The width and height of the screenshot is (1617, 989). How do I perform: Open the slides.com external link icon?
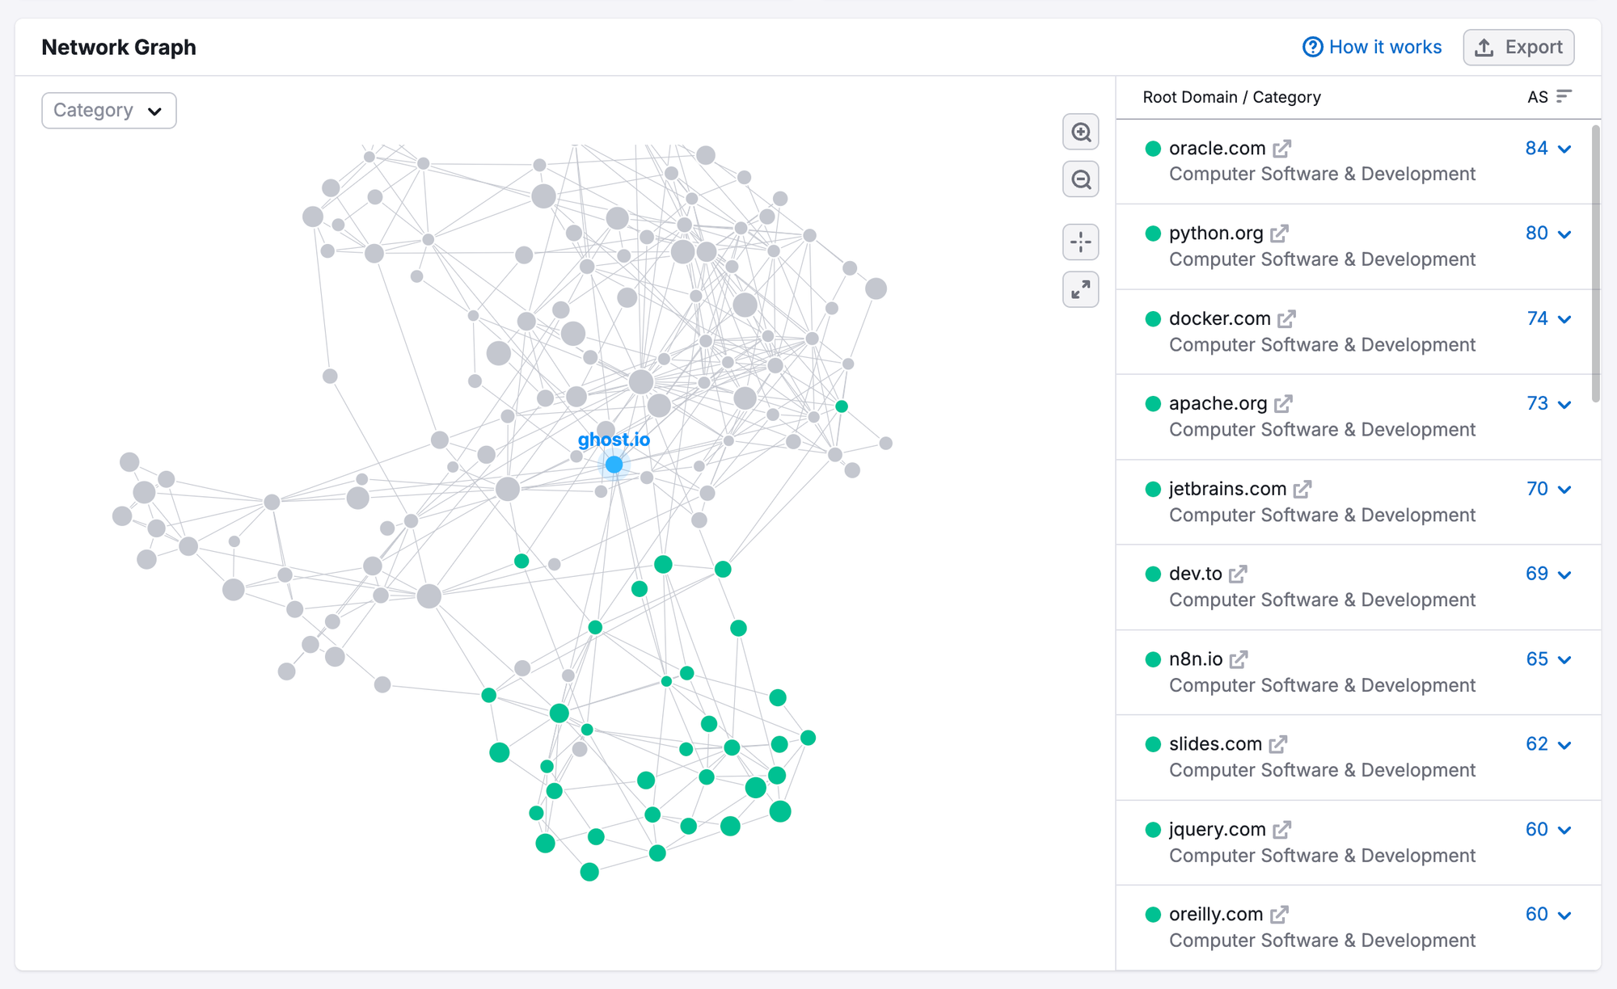[1277, 744]
